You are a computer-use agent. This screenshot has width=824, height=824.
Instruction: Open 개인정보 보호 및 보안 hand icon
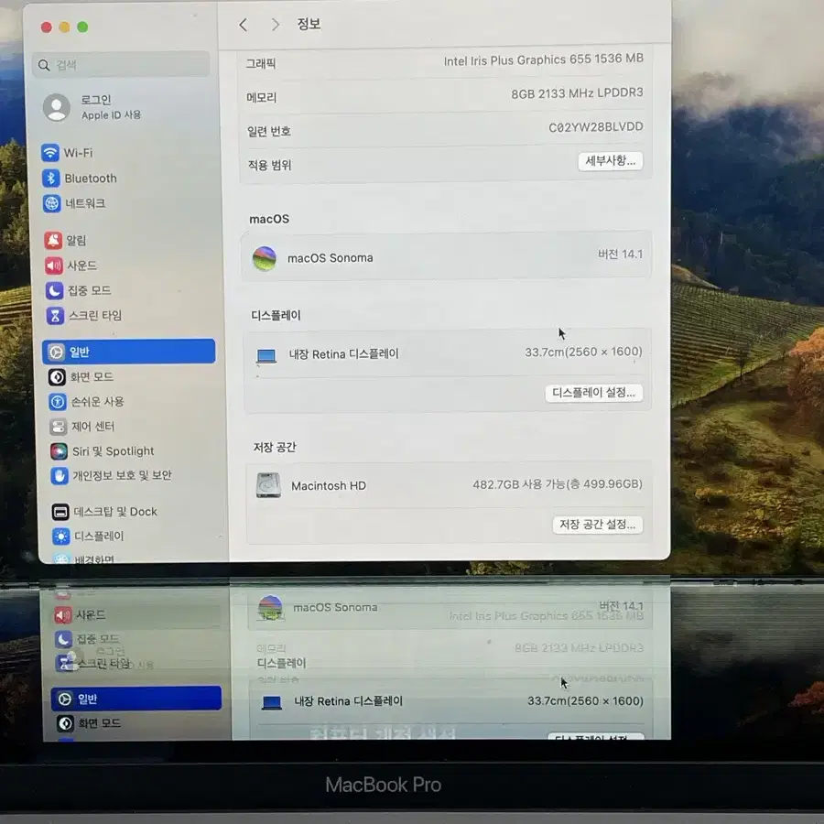(60, 475)
